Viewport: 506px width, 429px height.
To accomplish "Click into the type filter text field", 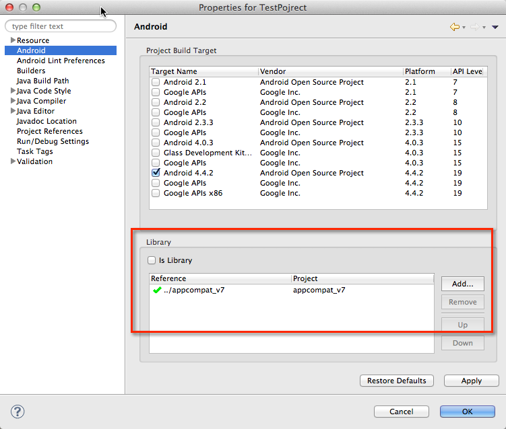I will (x=61, y=26).
